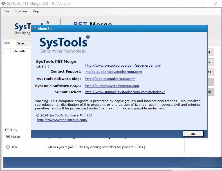Viewport: 222px width, 171px height.
Task: Click the About Us title bar icon
Action: [x=35, y=29]
